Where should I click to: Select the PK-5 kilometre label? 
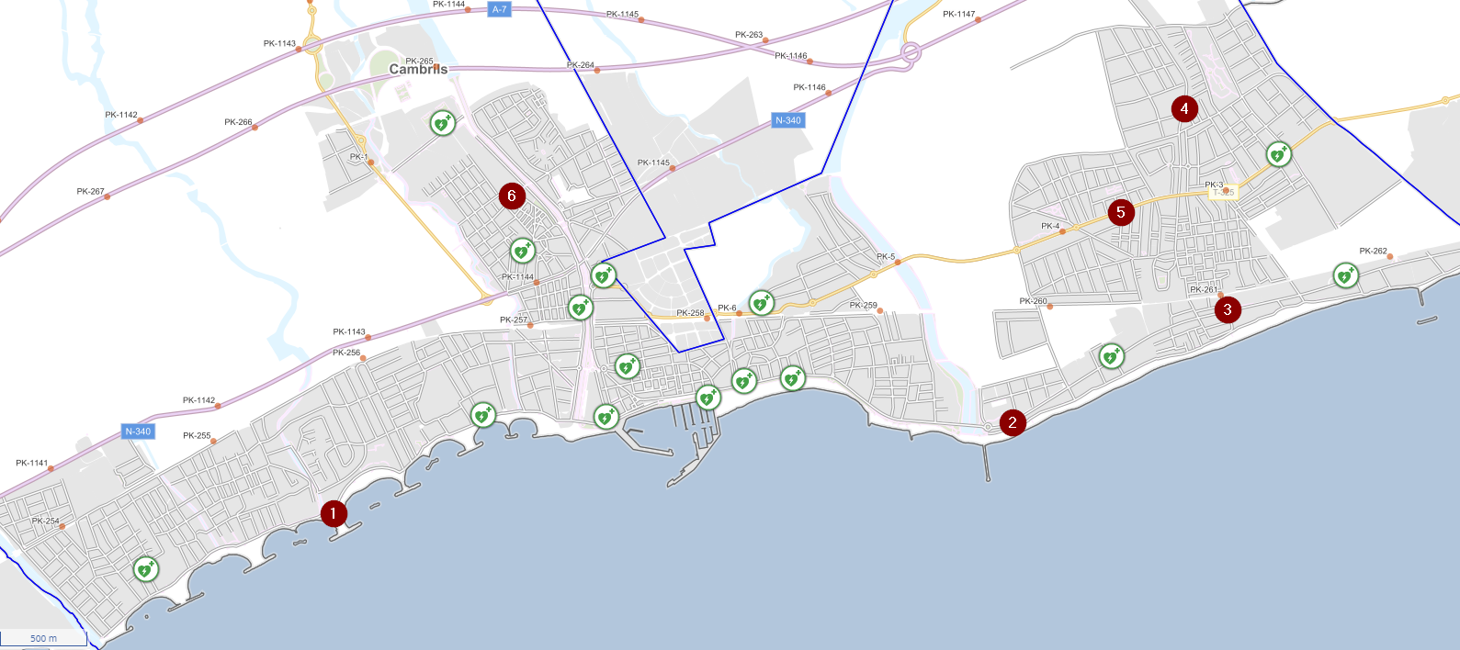tap(886, 257)
